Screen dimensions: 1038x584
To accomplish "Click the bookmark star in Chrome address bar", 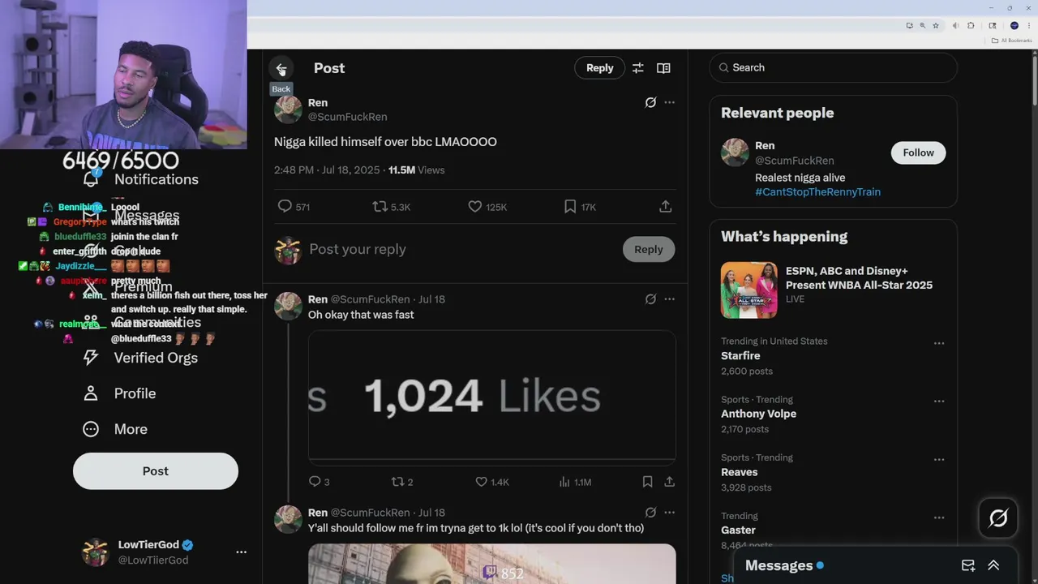I will (935, 26).
